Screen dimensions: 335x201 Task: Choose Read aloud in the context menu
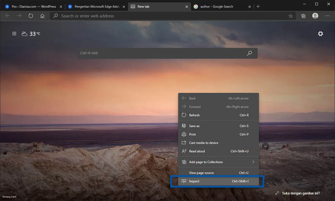[x=197, y=151]
